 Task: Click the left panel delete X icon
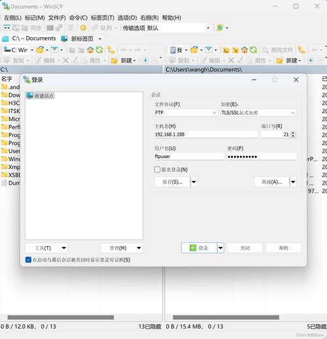pyautogui.click(x=66, y=60)
